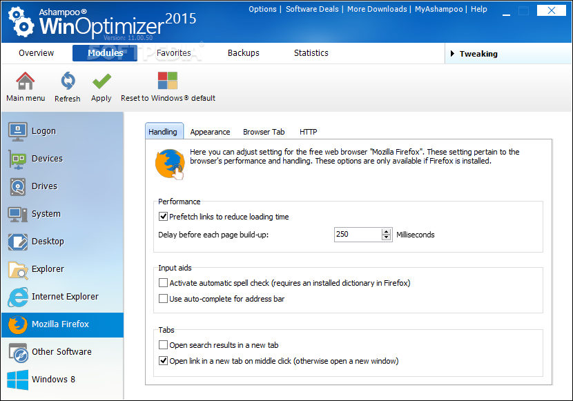Enable Use auto-complete for address bar
The height and width of the screenshot is (401, 573).
(163, 299)
